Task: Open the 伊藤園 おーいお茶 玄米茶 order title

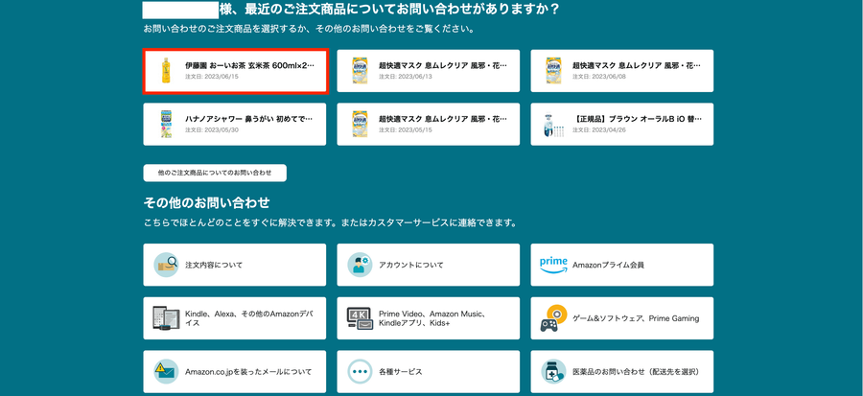Action: coord(250,65)
